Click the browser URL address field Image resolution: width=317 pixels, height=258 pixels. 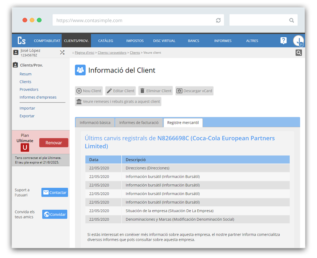click(138, 20)
